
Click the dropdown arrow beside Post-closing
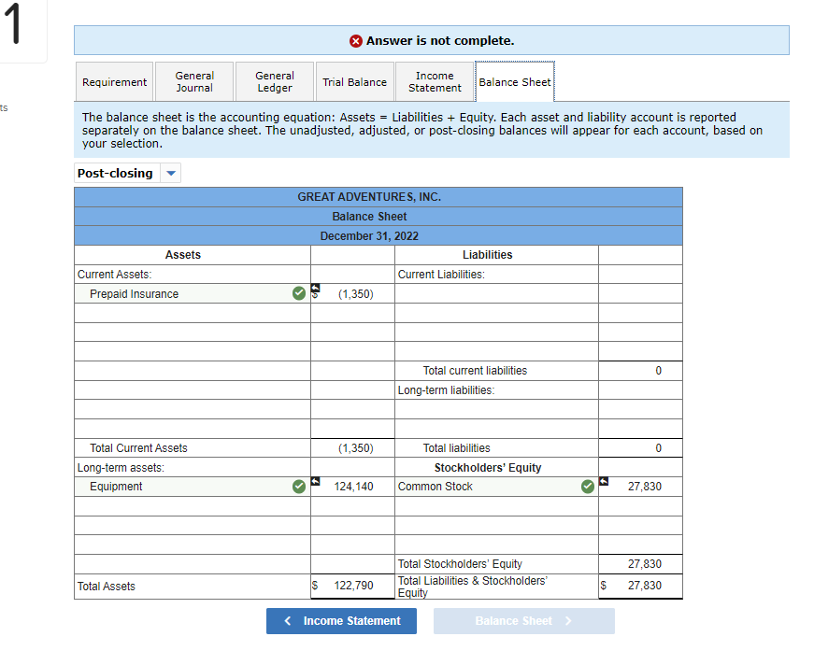tap(170, 173)
